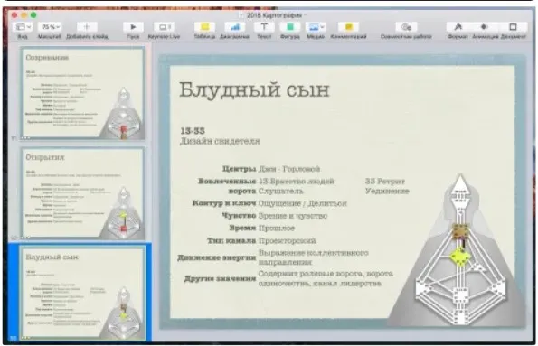Screen dimensions: 538x346
Task: Select the bodygraph image on the main slide
Action: click(x=457, y=250)
